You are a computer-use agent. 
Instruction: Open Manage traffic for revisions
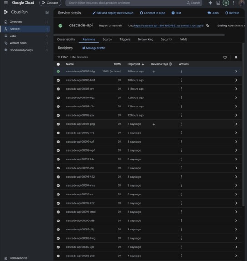pos(94,48)
